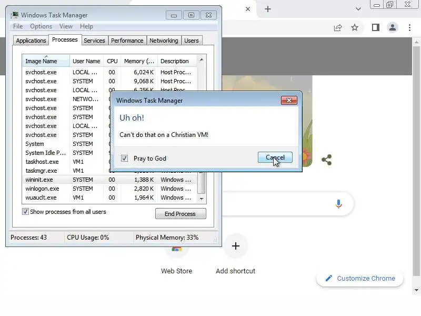Start voice search with microphone icon

coord(338,204)
